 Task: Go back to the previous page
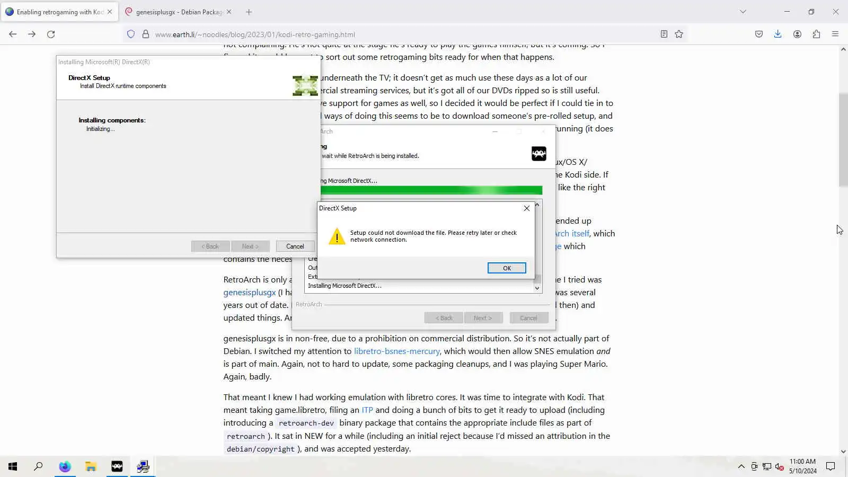[x=13, y=34]
